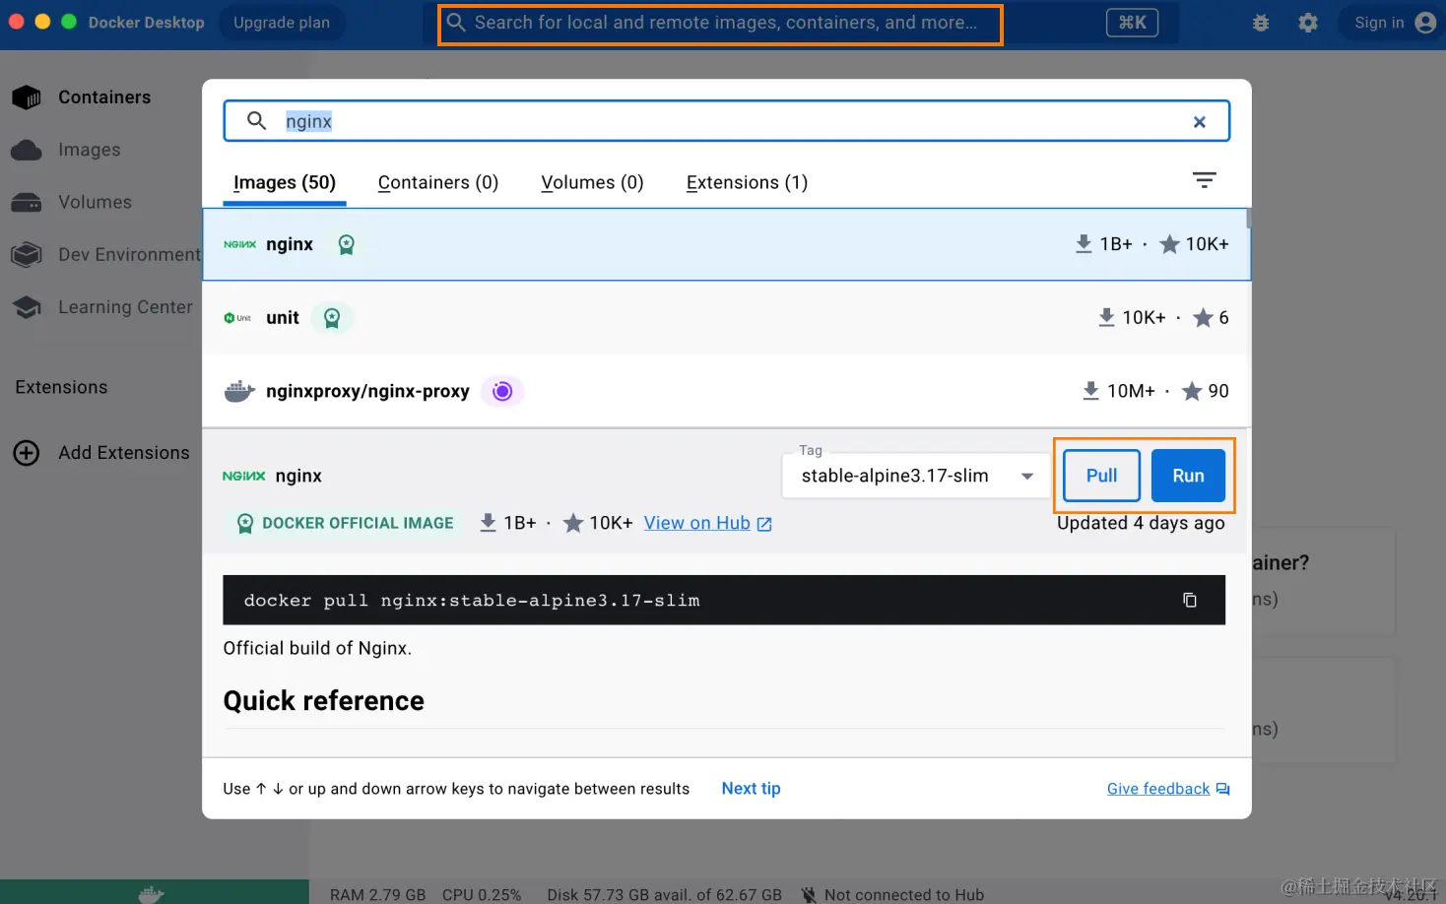Open the Volumes drive icon section

pos(27,202)
